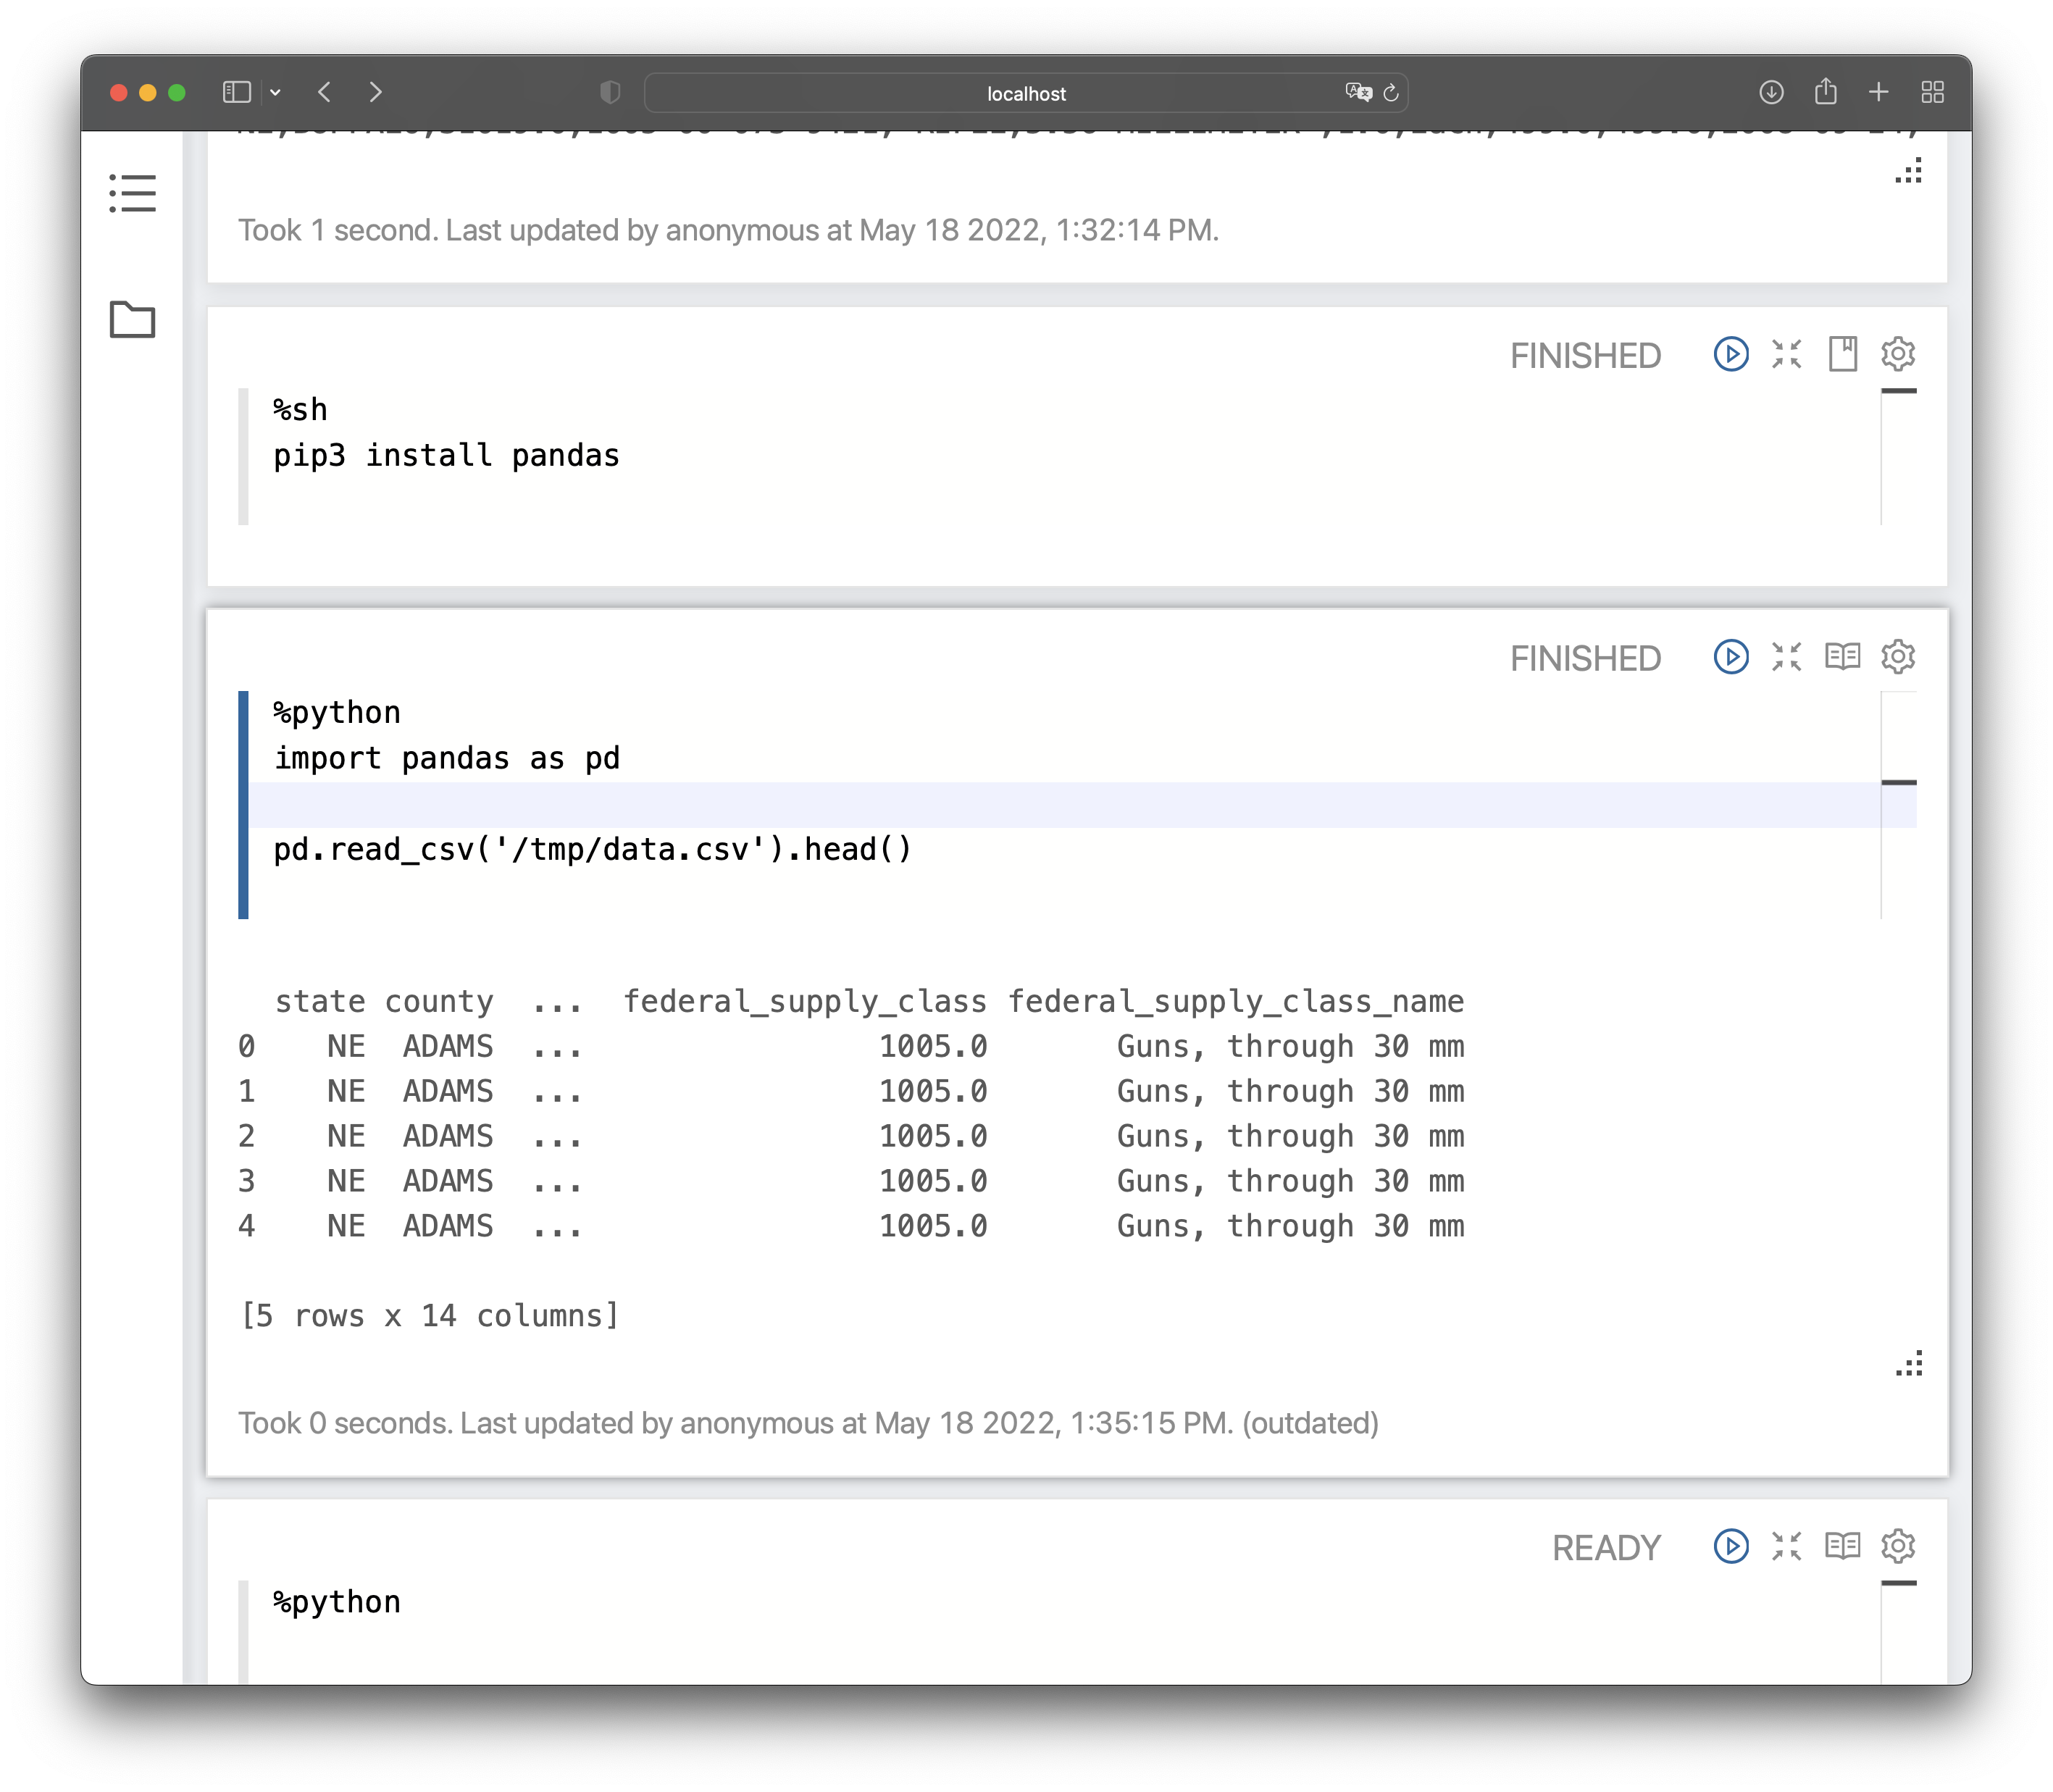Click the highlighted blank line in editor
The image size is (2053, 1792).
point(1064,805)
